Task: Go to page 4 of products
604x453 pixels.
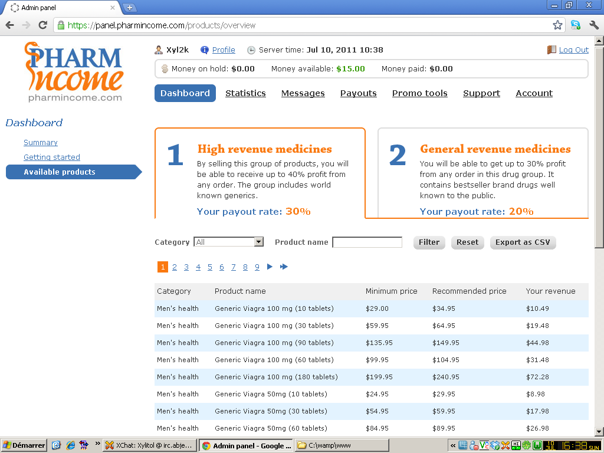Action: pyautogui.click(x=198, y=267)
